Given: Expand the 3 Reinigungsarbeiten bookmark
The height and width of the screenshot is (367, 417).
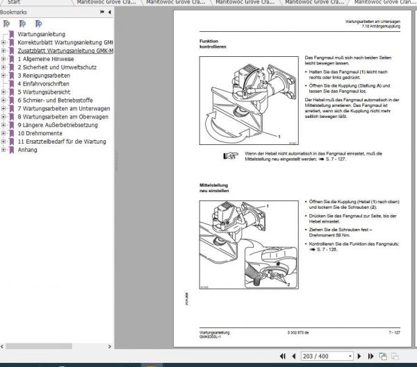Looking at the screenshot, I should pos(3,76).
